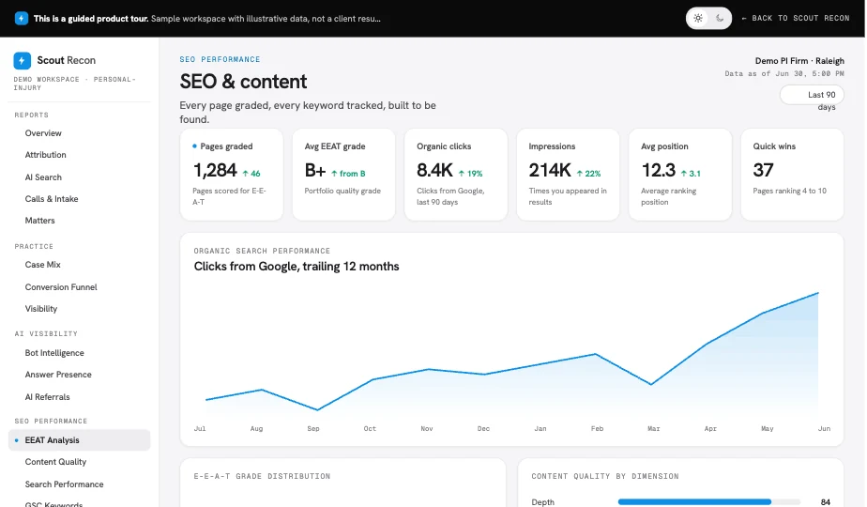Click the '↑ from B' grade change label
The width and height of the screenshot is (867, 507).
tap(348, 174)
